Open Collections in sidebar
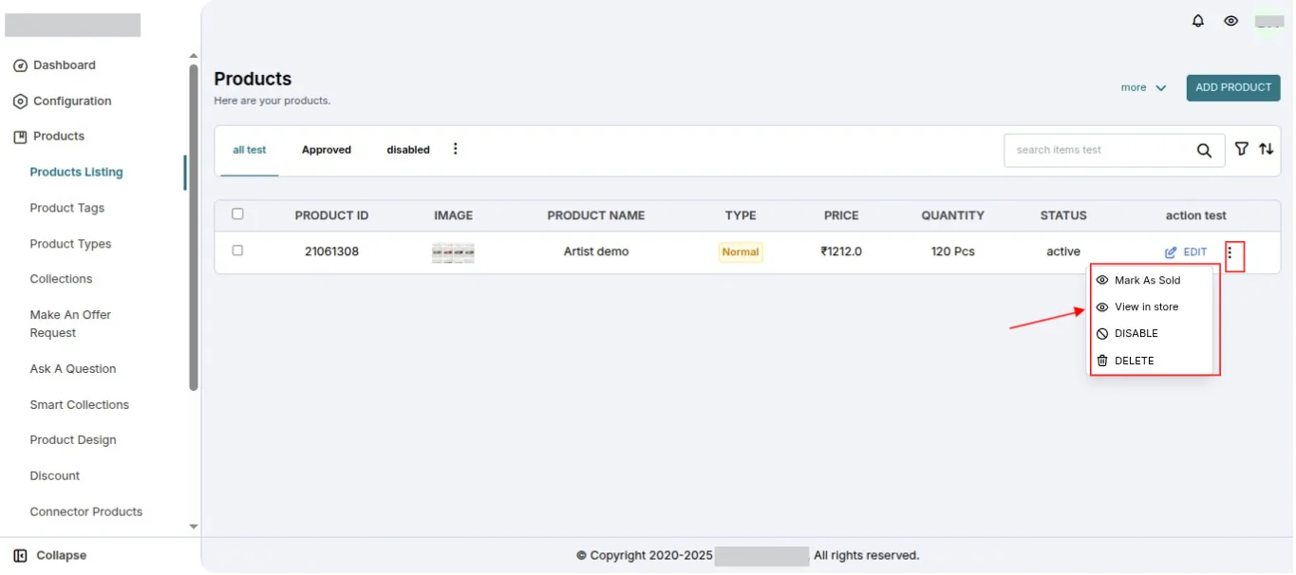 [x=61, y=279]
